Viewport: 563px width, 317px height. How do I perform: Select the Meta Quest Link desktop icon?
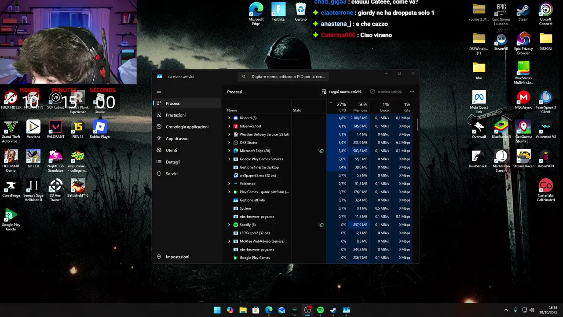479,102
